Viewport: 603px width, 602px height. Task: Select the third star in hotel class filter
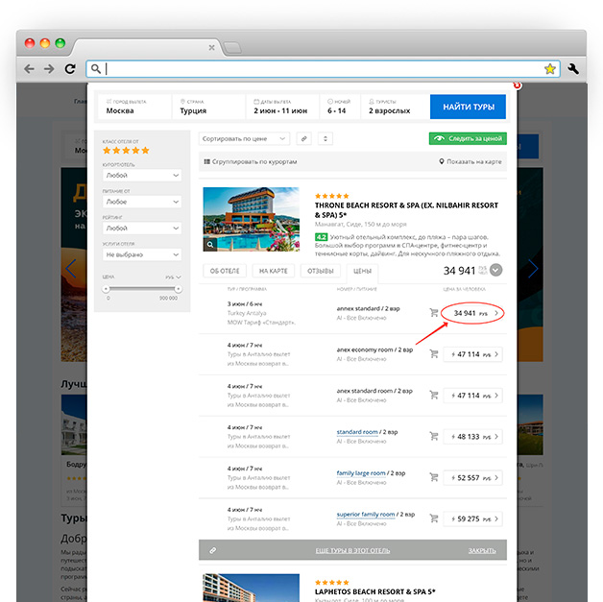pyautogui.click(x=126, y=151)
